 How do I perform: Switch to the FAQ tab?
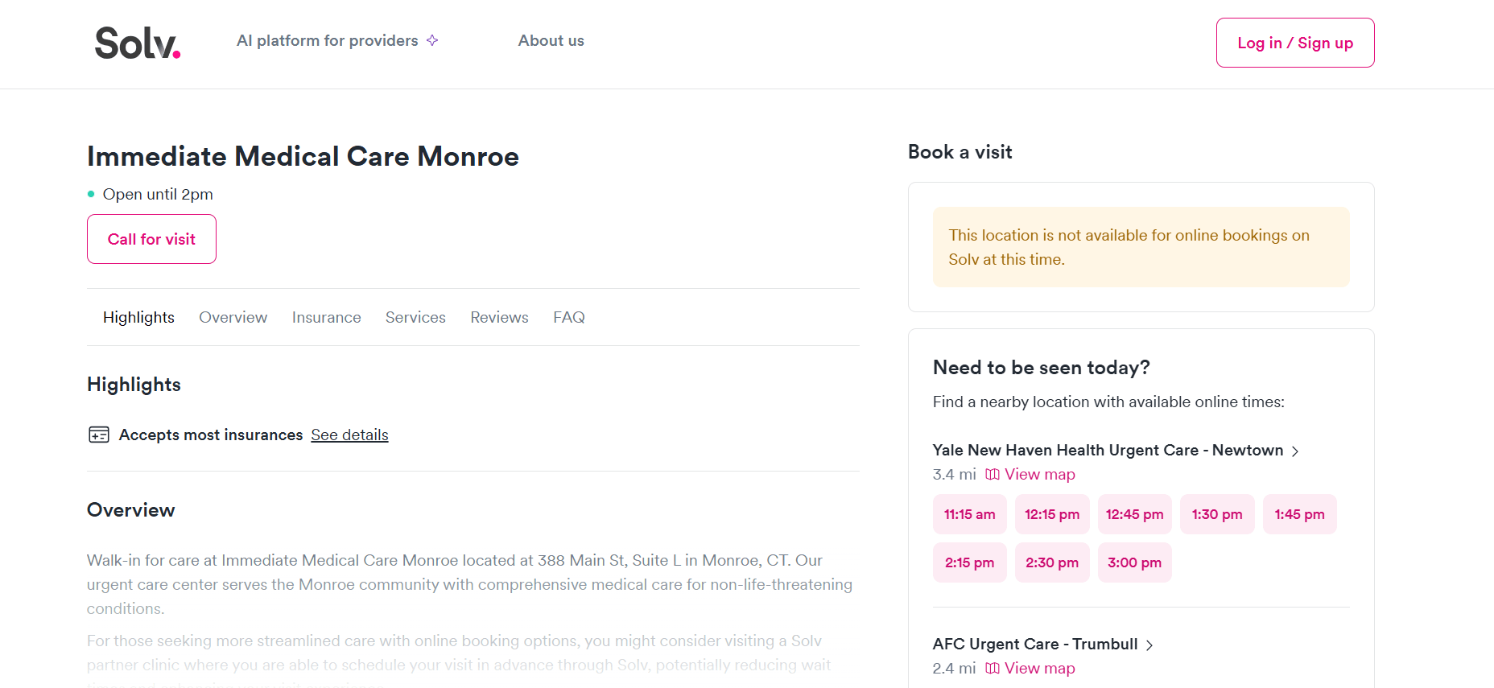[569, 317]
